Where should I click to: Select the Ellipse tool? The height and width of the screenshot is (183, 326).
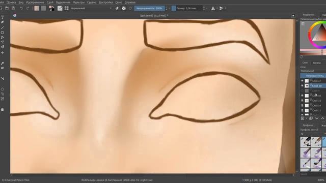(2, 33)
